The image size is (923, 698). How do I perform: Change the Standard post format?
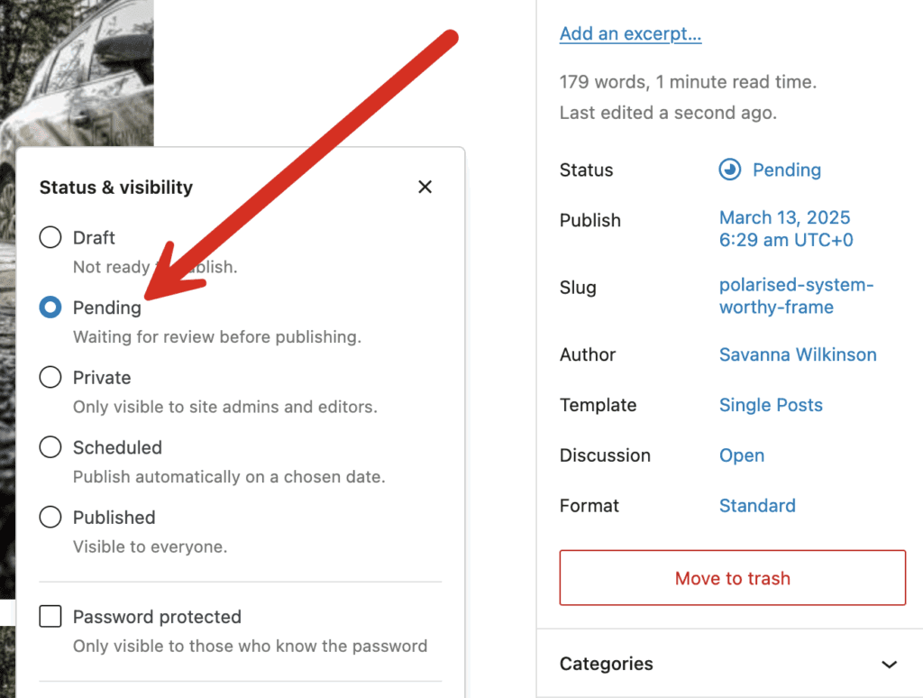click(757, 506)
